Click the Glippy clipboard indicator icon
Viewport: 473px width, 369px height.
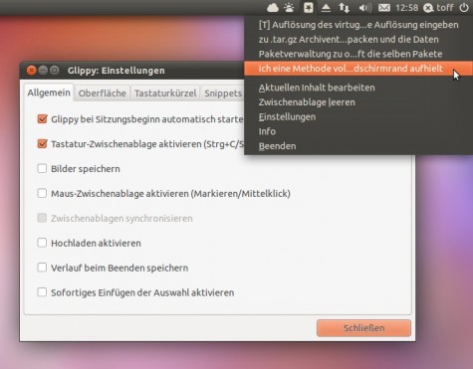[308, 7]
